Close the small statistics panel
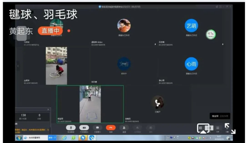The width and height of the screenshot is (246, 143). pyautogui.click(x=48, y=110)
